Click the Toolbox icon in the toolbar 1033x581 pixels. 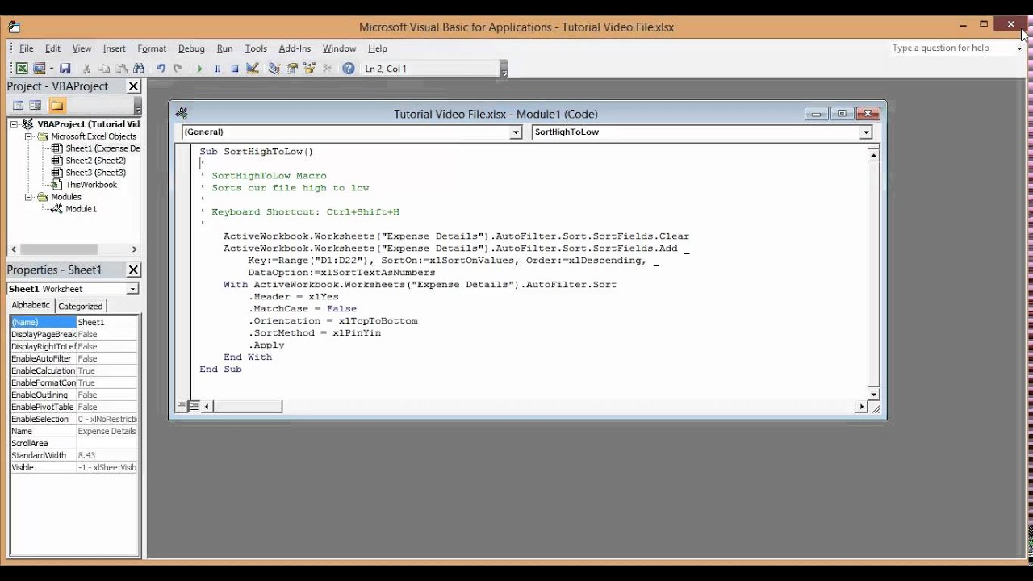[x=327, y=69]
